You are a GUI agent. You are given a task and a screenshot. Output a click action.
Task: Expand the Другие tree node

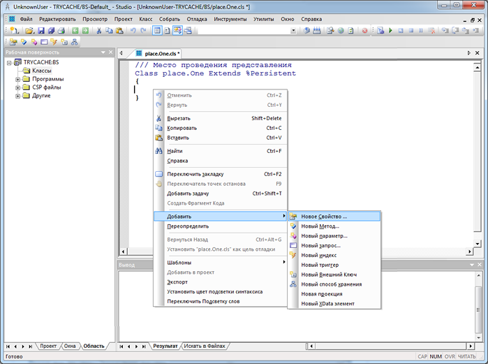click(x=18, y=96)
